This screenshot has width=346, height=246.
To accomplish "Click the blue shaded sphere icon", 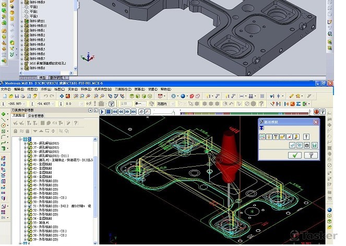I will click(183, 96).
